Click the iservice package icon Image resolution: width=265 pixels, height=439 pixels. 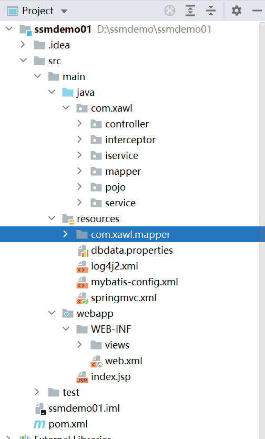point(96,155)
